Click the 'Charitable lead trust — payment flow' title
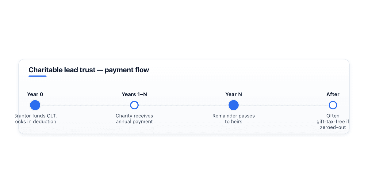Viewport: 368px width, 193px height. coord(89,70)
